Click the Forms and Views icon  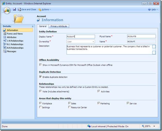point(5,34)
